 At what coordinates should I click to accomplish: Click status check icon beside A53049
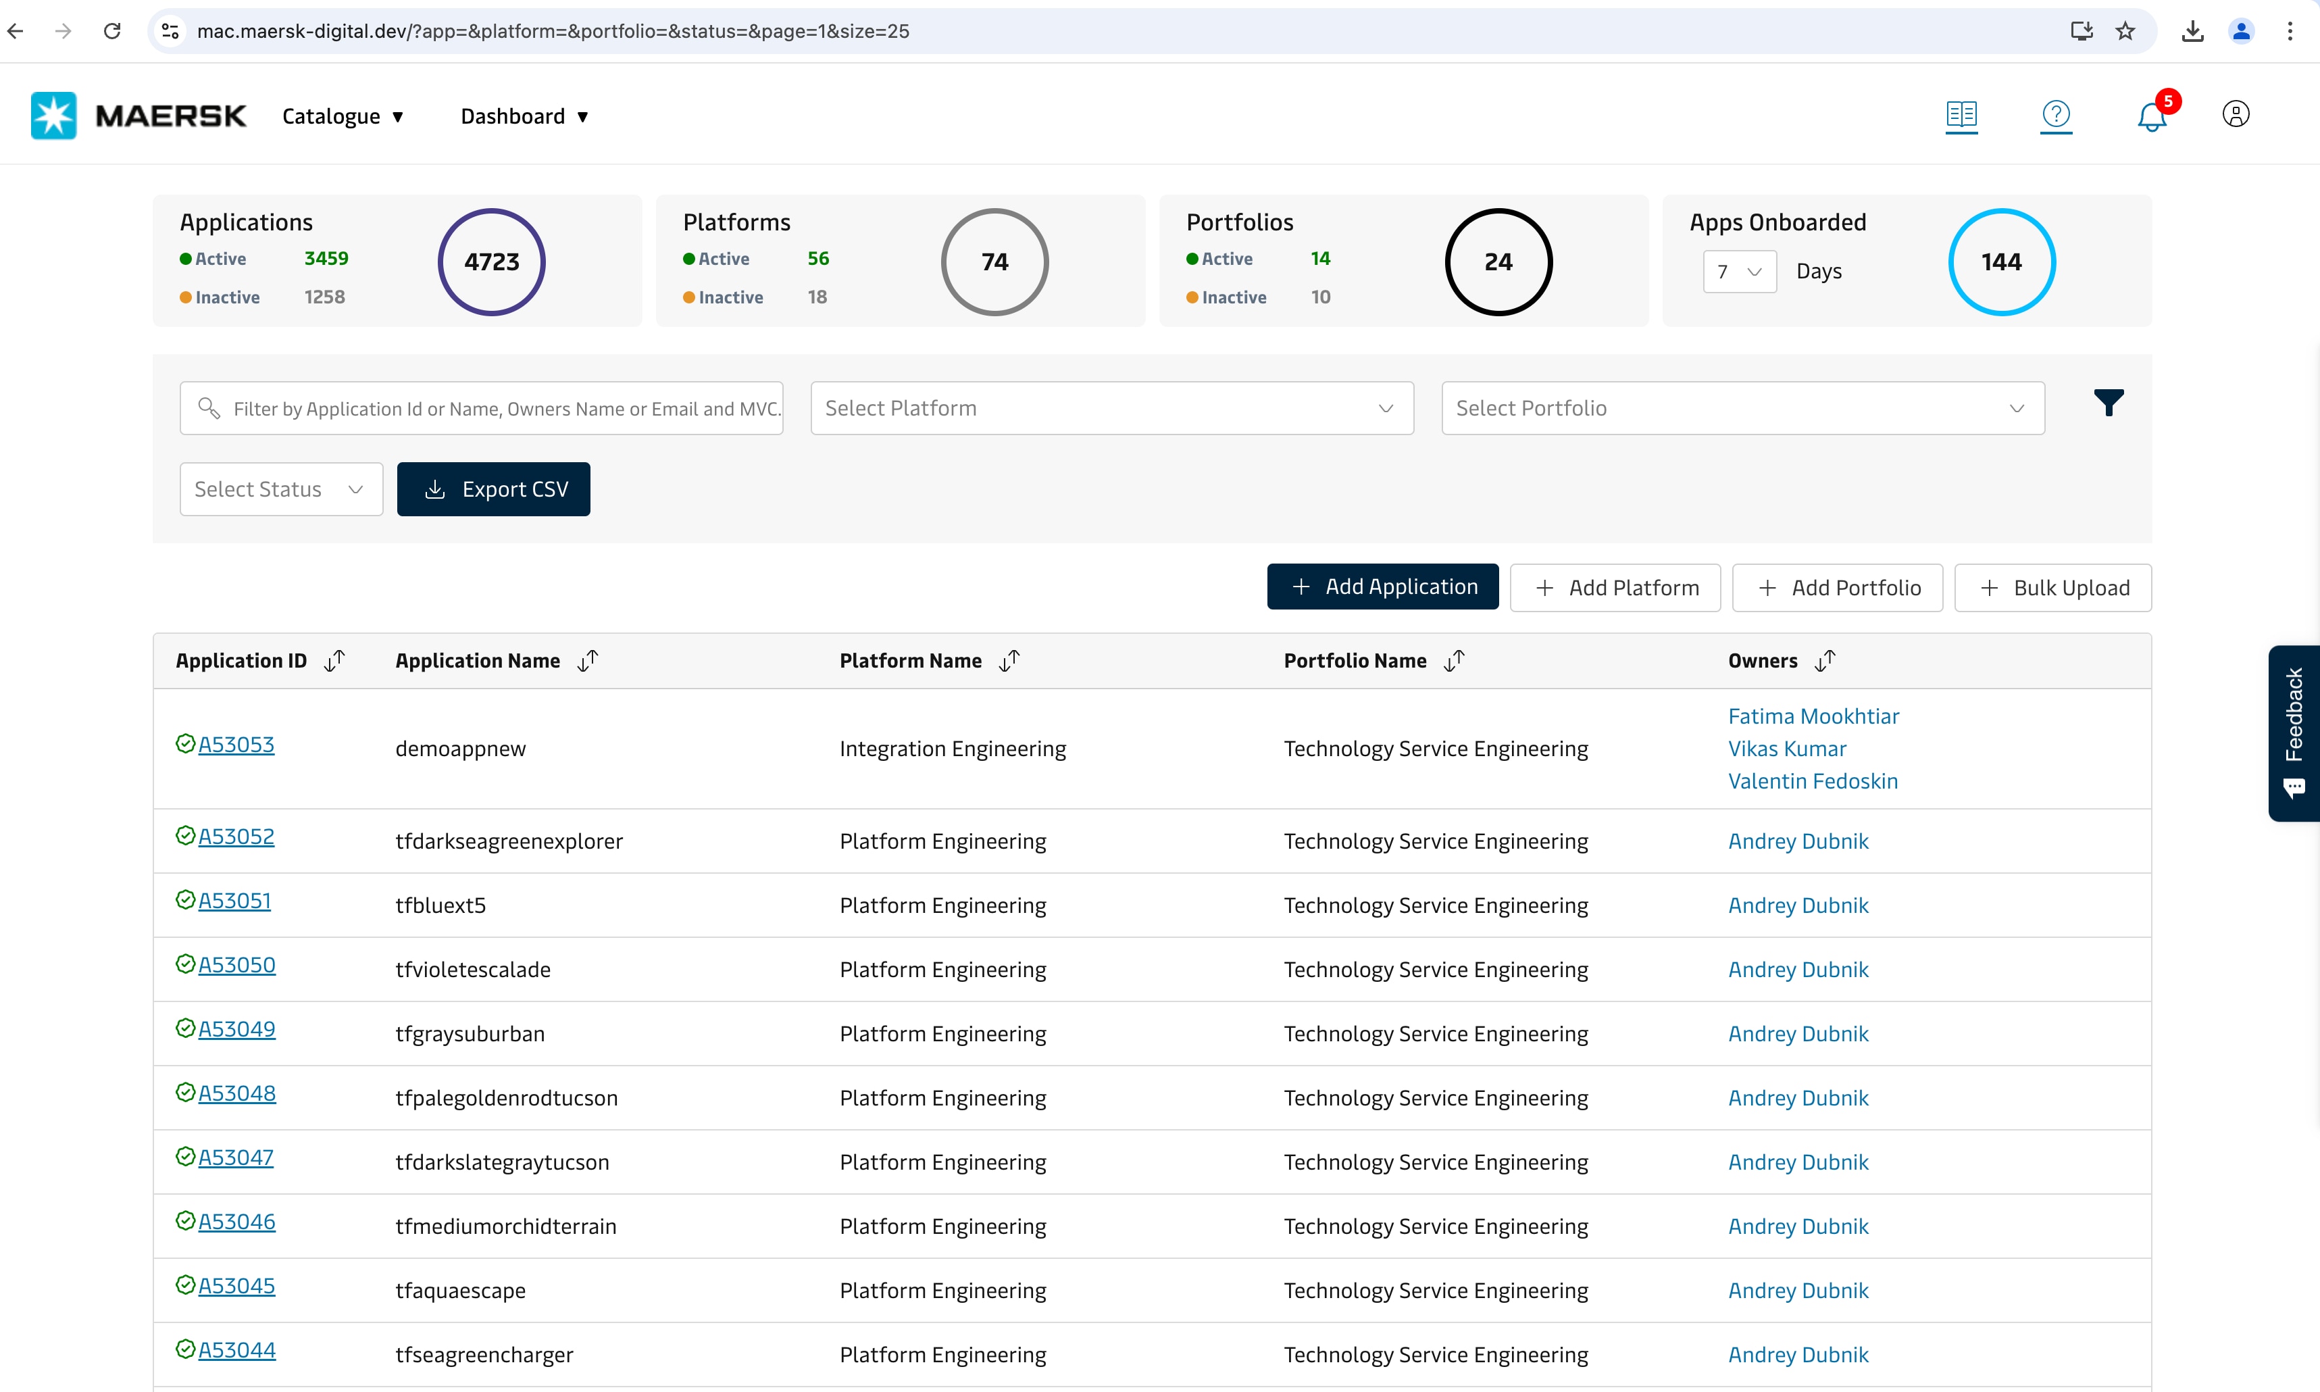pyautogui.click(x=186, y=1028)
